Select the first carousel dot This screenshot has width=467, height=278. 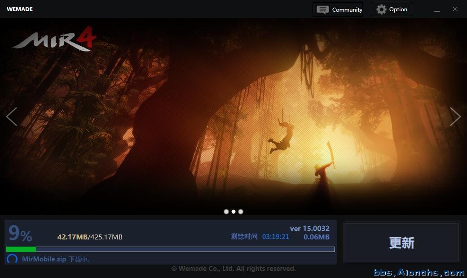[226, 212]
